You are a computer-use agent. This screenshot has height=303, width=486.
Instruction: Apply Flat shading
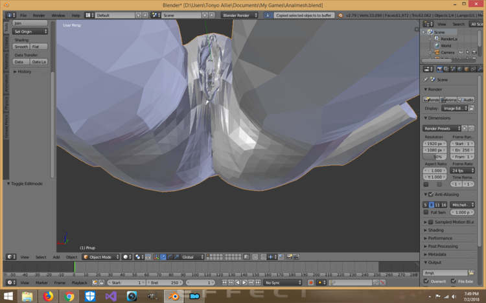[39, 47]
